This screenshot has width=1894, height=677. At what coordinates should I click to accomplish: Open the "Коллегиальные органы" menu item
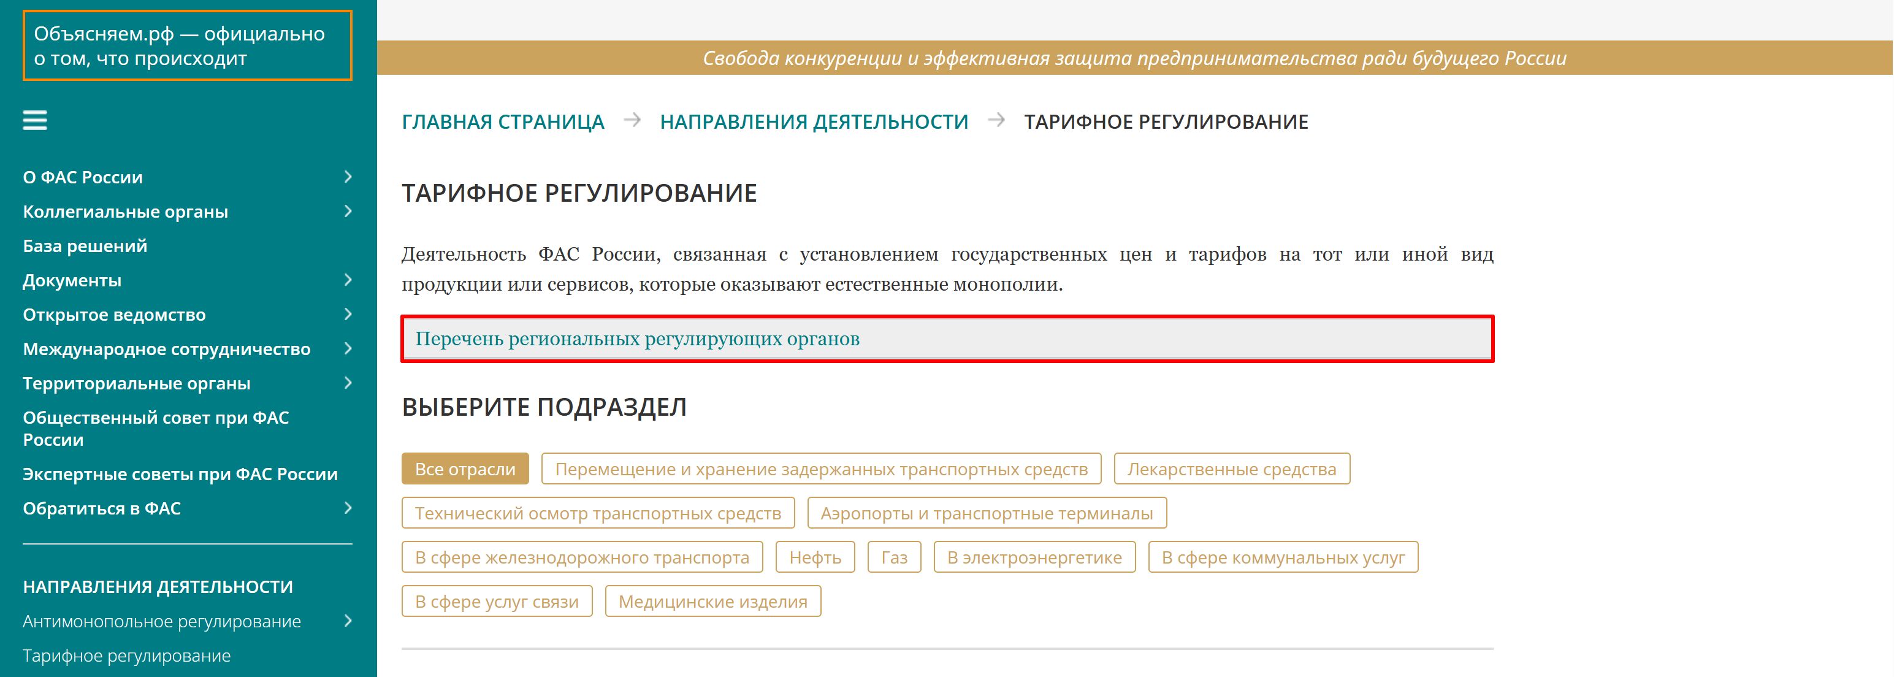click(125, 211)
